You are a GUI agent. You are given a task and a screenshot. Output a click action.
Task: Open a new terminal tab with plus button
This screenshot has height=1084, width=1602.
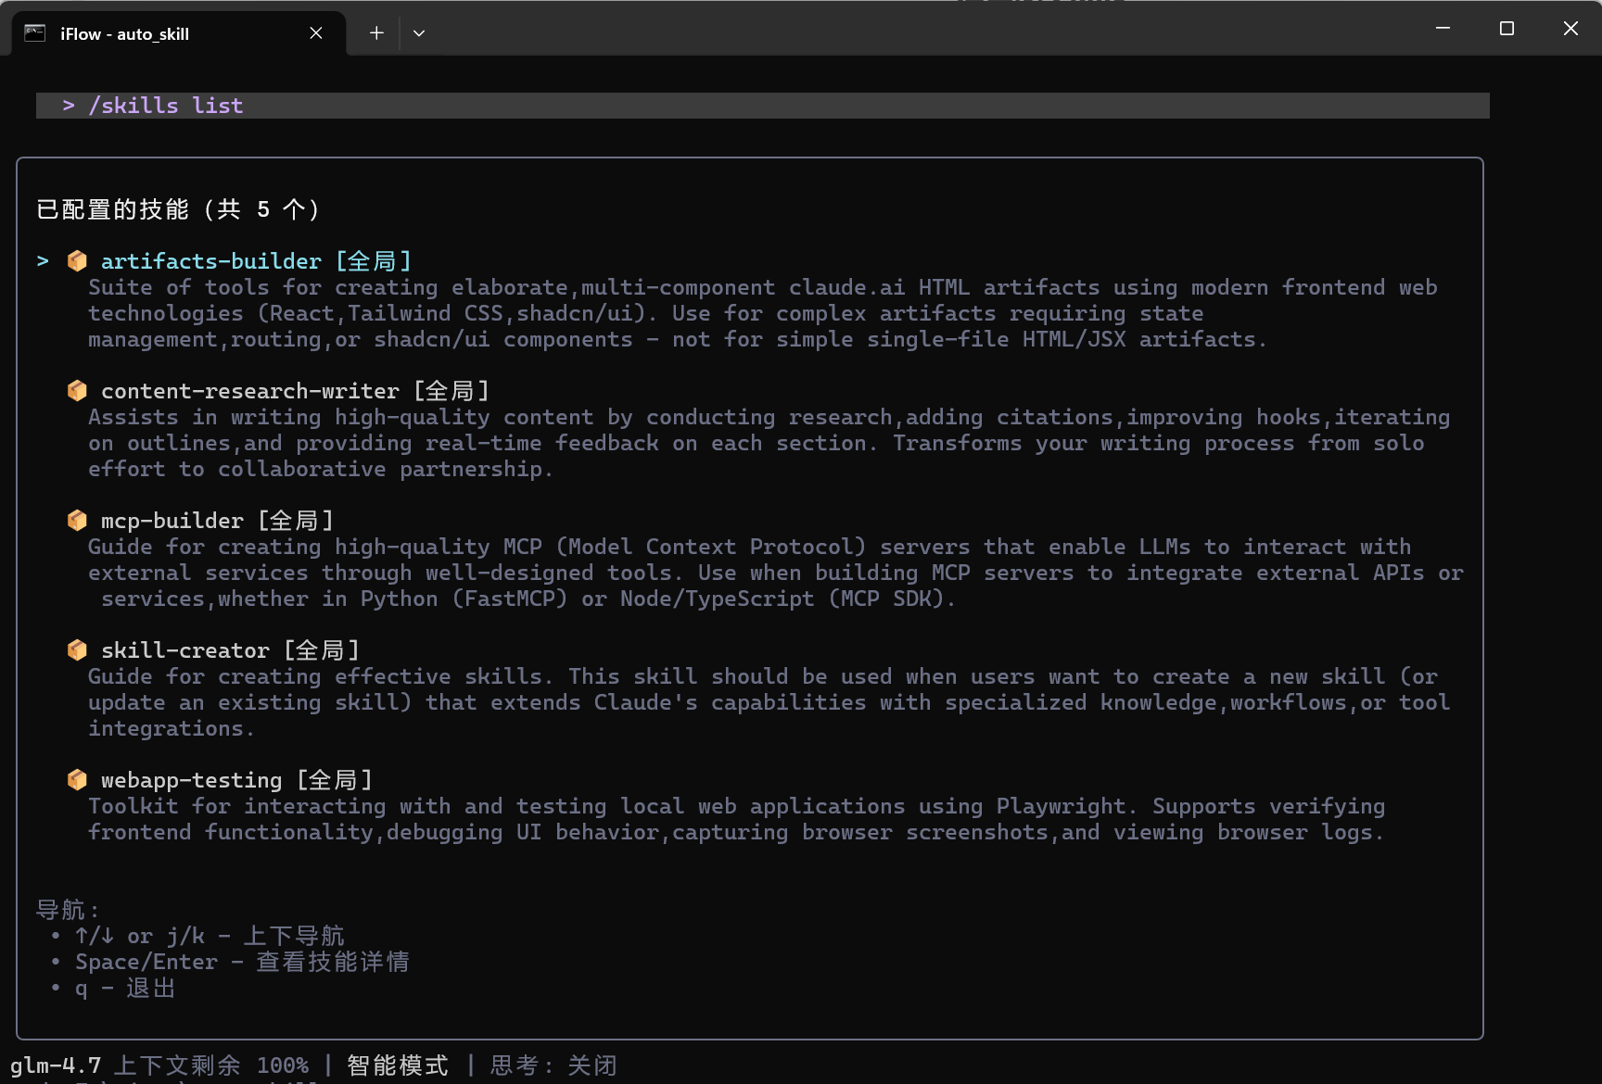[x=376, y=33]
